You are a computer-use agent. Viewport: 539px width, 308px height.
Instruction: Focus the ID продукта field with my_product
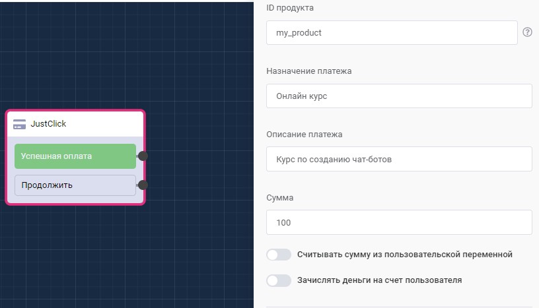pyautogui.click(x=391, y=32)
